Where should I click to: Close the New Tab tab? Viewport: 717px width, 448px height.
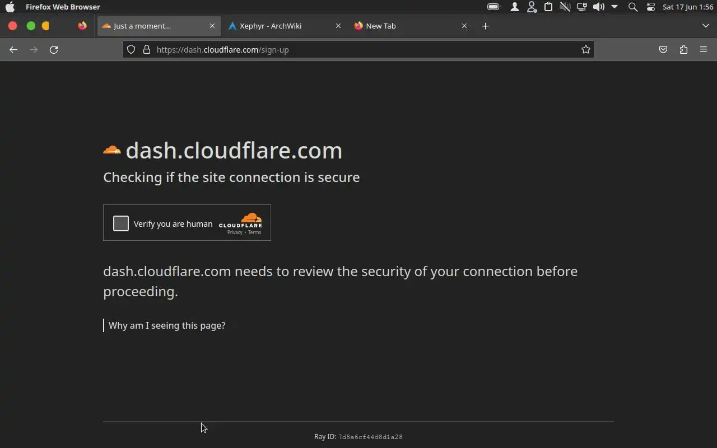[464, 26]
